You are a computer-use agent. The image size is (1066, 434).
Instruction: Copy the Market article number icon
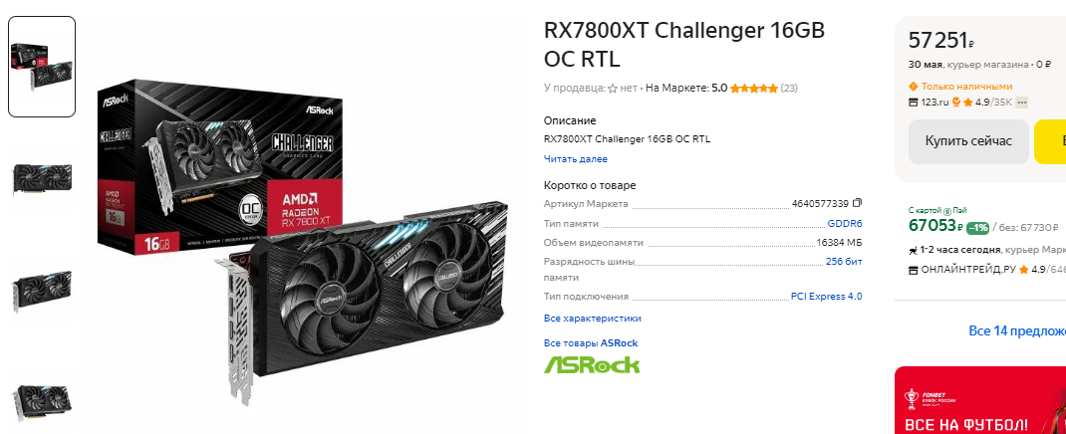coord(858,203)
